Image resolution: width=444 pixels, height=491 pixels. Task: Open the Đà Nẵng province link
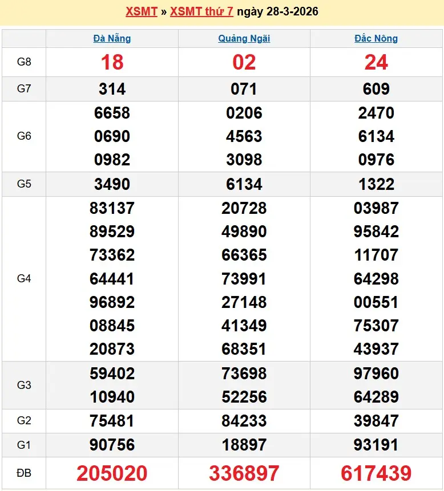tap(112, 39)
